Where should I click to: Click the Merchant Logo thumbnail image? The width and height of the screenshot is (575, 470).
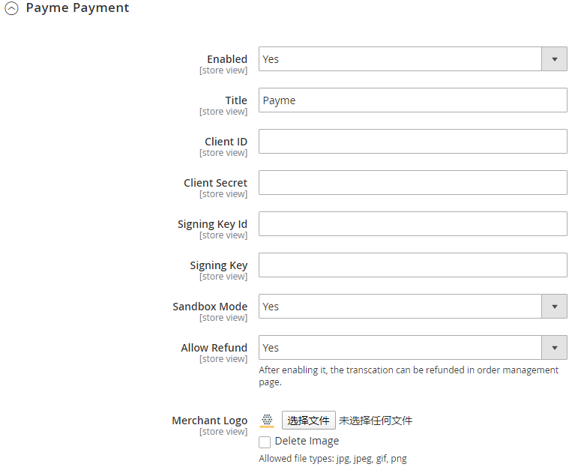click(267, 421)
